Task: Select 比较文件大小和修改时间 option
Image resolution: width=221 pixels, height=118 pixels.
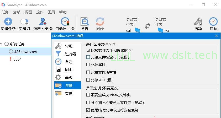Action: (x=109, y=50)
